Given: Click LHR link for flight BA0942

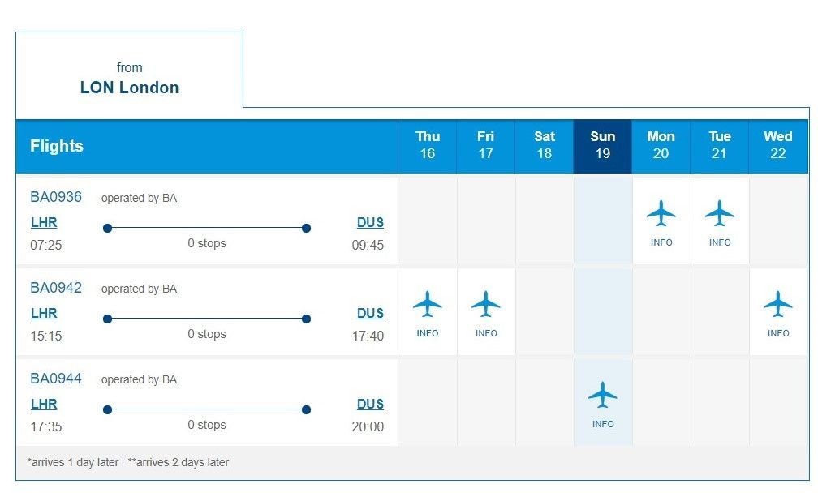Looking at the screenshot, I should pyautogui.click(x=44, y=313).
